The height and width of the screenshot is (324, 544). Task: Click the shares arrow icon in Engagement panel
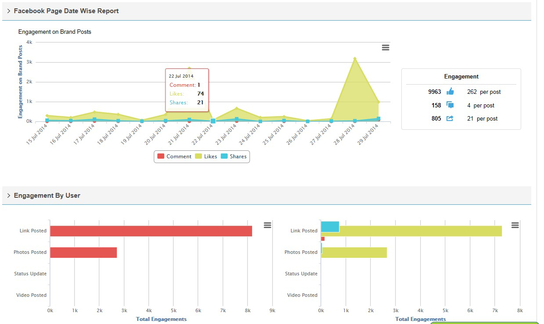(x=450, y=118)
